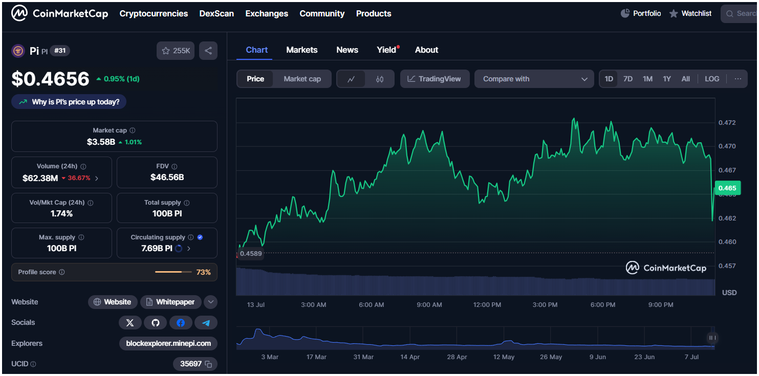The image size is (759, 376).
Task: Open more chart options ellipsis
Action: tap(738, 79)
